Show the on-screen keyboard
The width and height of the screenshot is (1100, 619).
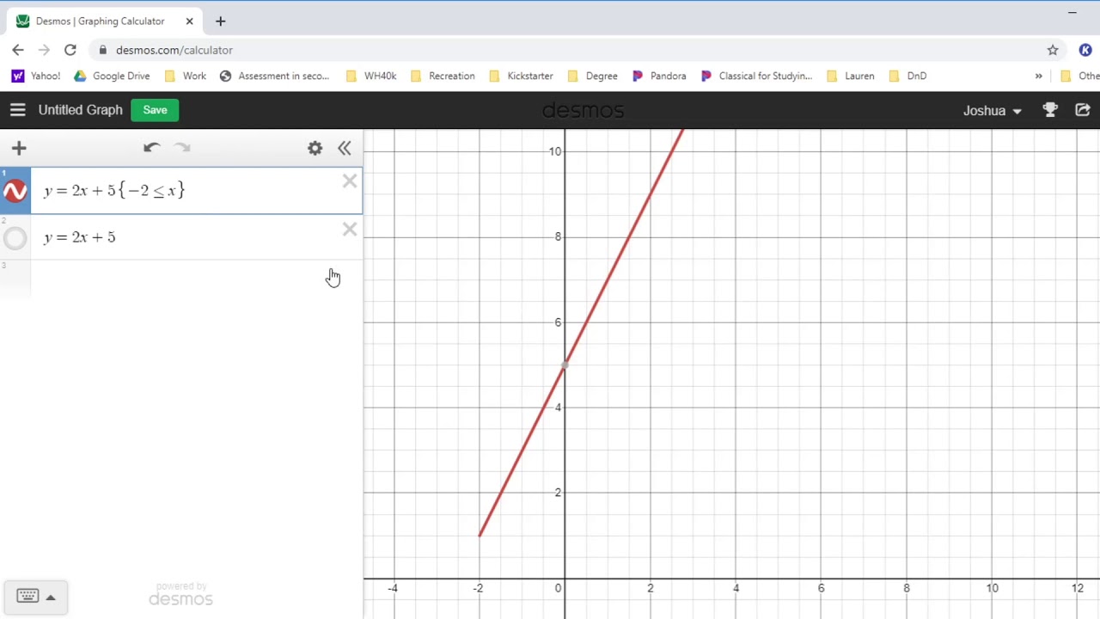[x=27, y=597]
